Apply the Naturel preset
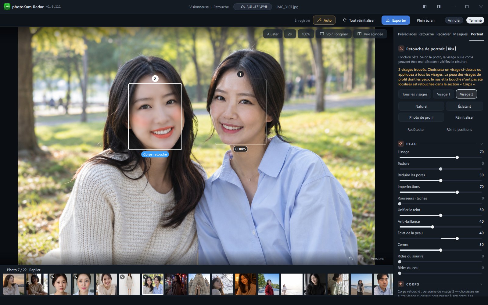The width and height of the screenshot is (488, 305). tap(421, 106)
